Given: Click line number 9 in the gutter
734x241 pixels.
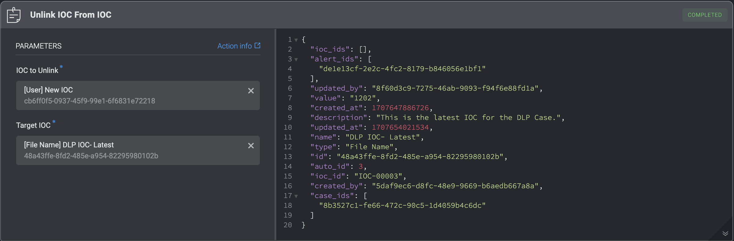Looking at the screenshot, I should point(290,117).
